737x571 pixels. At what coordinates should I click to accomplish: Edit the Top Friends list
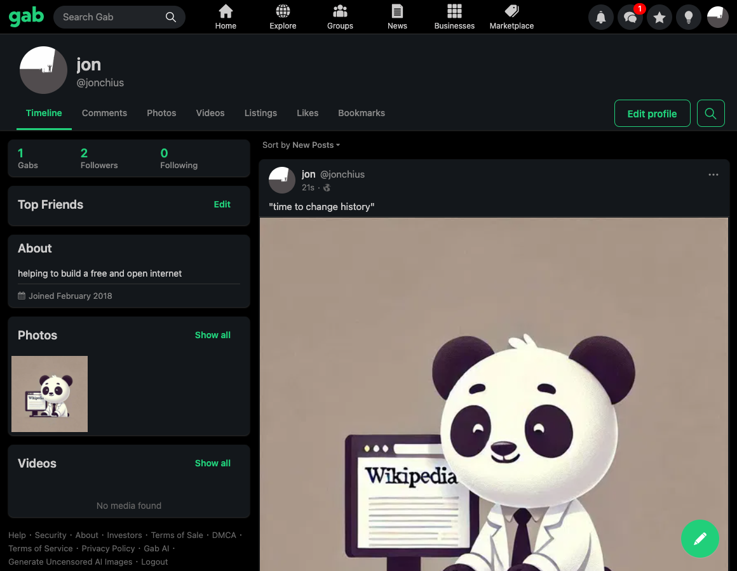click(222, 204)
